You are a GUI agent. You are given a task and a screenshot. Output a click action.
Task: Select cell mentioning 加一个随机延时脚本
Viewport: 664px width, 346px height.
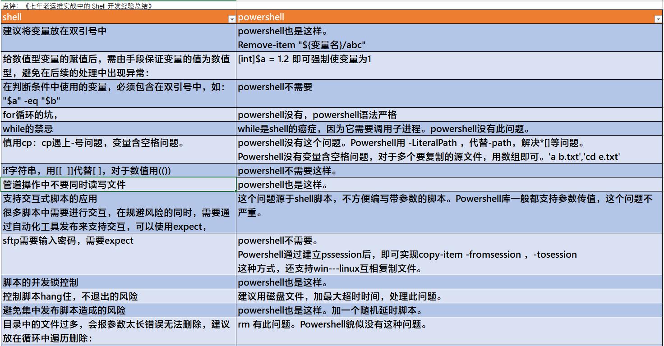450,310
